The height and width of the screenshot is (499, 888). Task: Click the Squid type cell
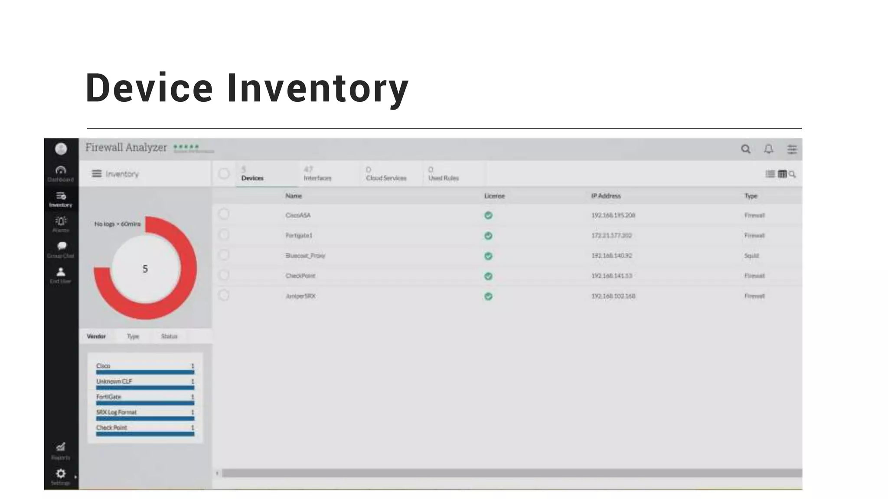(x=751, y=256)
